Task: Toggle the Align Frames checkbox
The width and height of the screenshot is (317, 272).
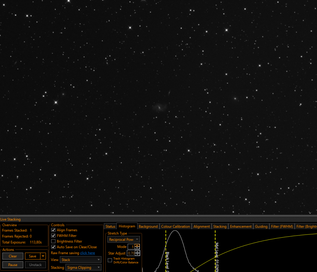Action: tap(53, 230)
